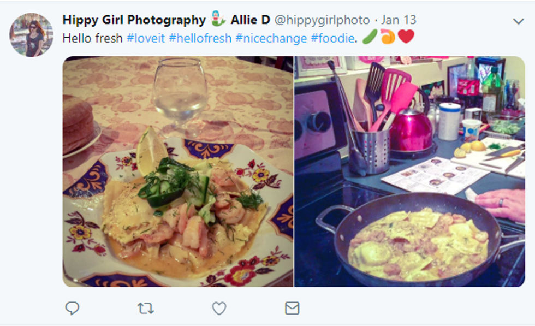Click the cucumber emoji in tweet
This screenshot has width=535, height=326.
pos(370,37)
